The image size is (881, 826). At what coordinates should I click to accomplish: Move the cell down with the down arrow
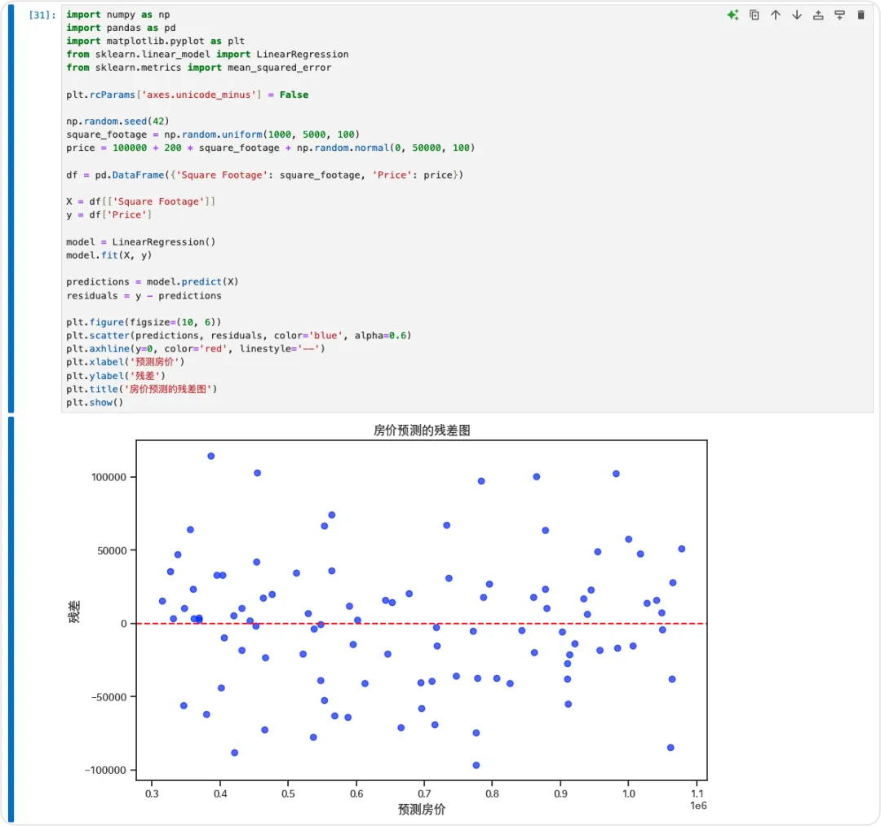click(x=797, y=15)
